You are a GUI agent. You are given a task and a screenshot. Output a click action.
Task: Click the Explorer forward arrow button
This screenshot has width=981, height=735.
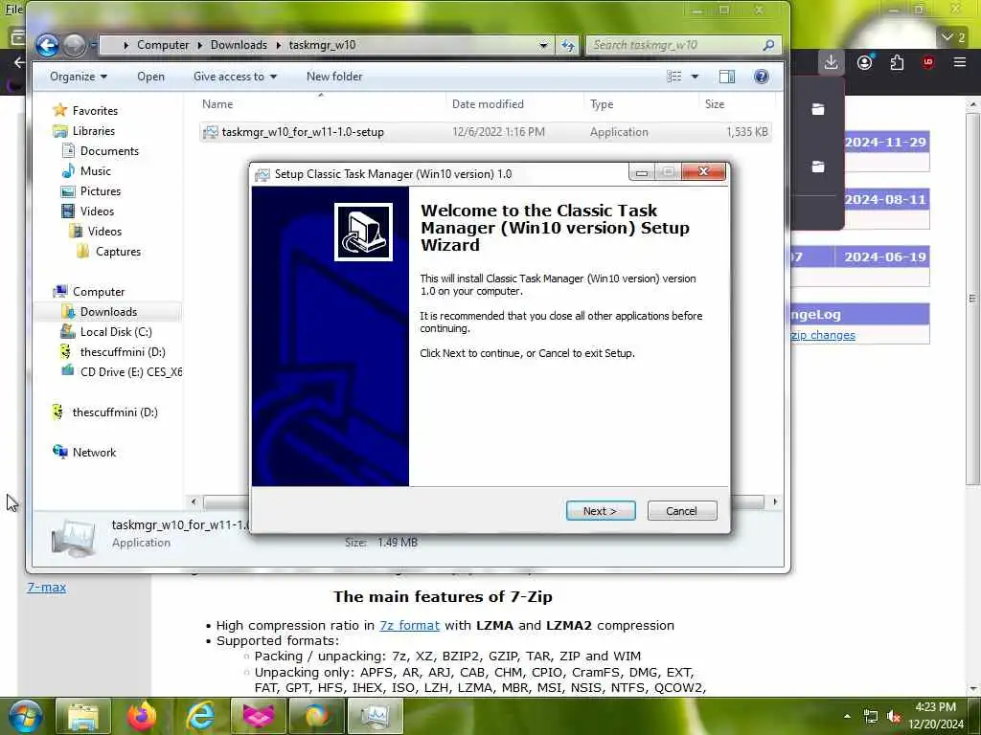pos(75,45)
